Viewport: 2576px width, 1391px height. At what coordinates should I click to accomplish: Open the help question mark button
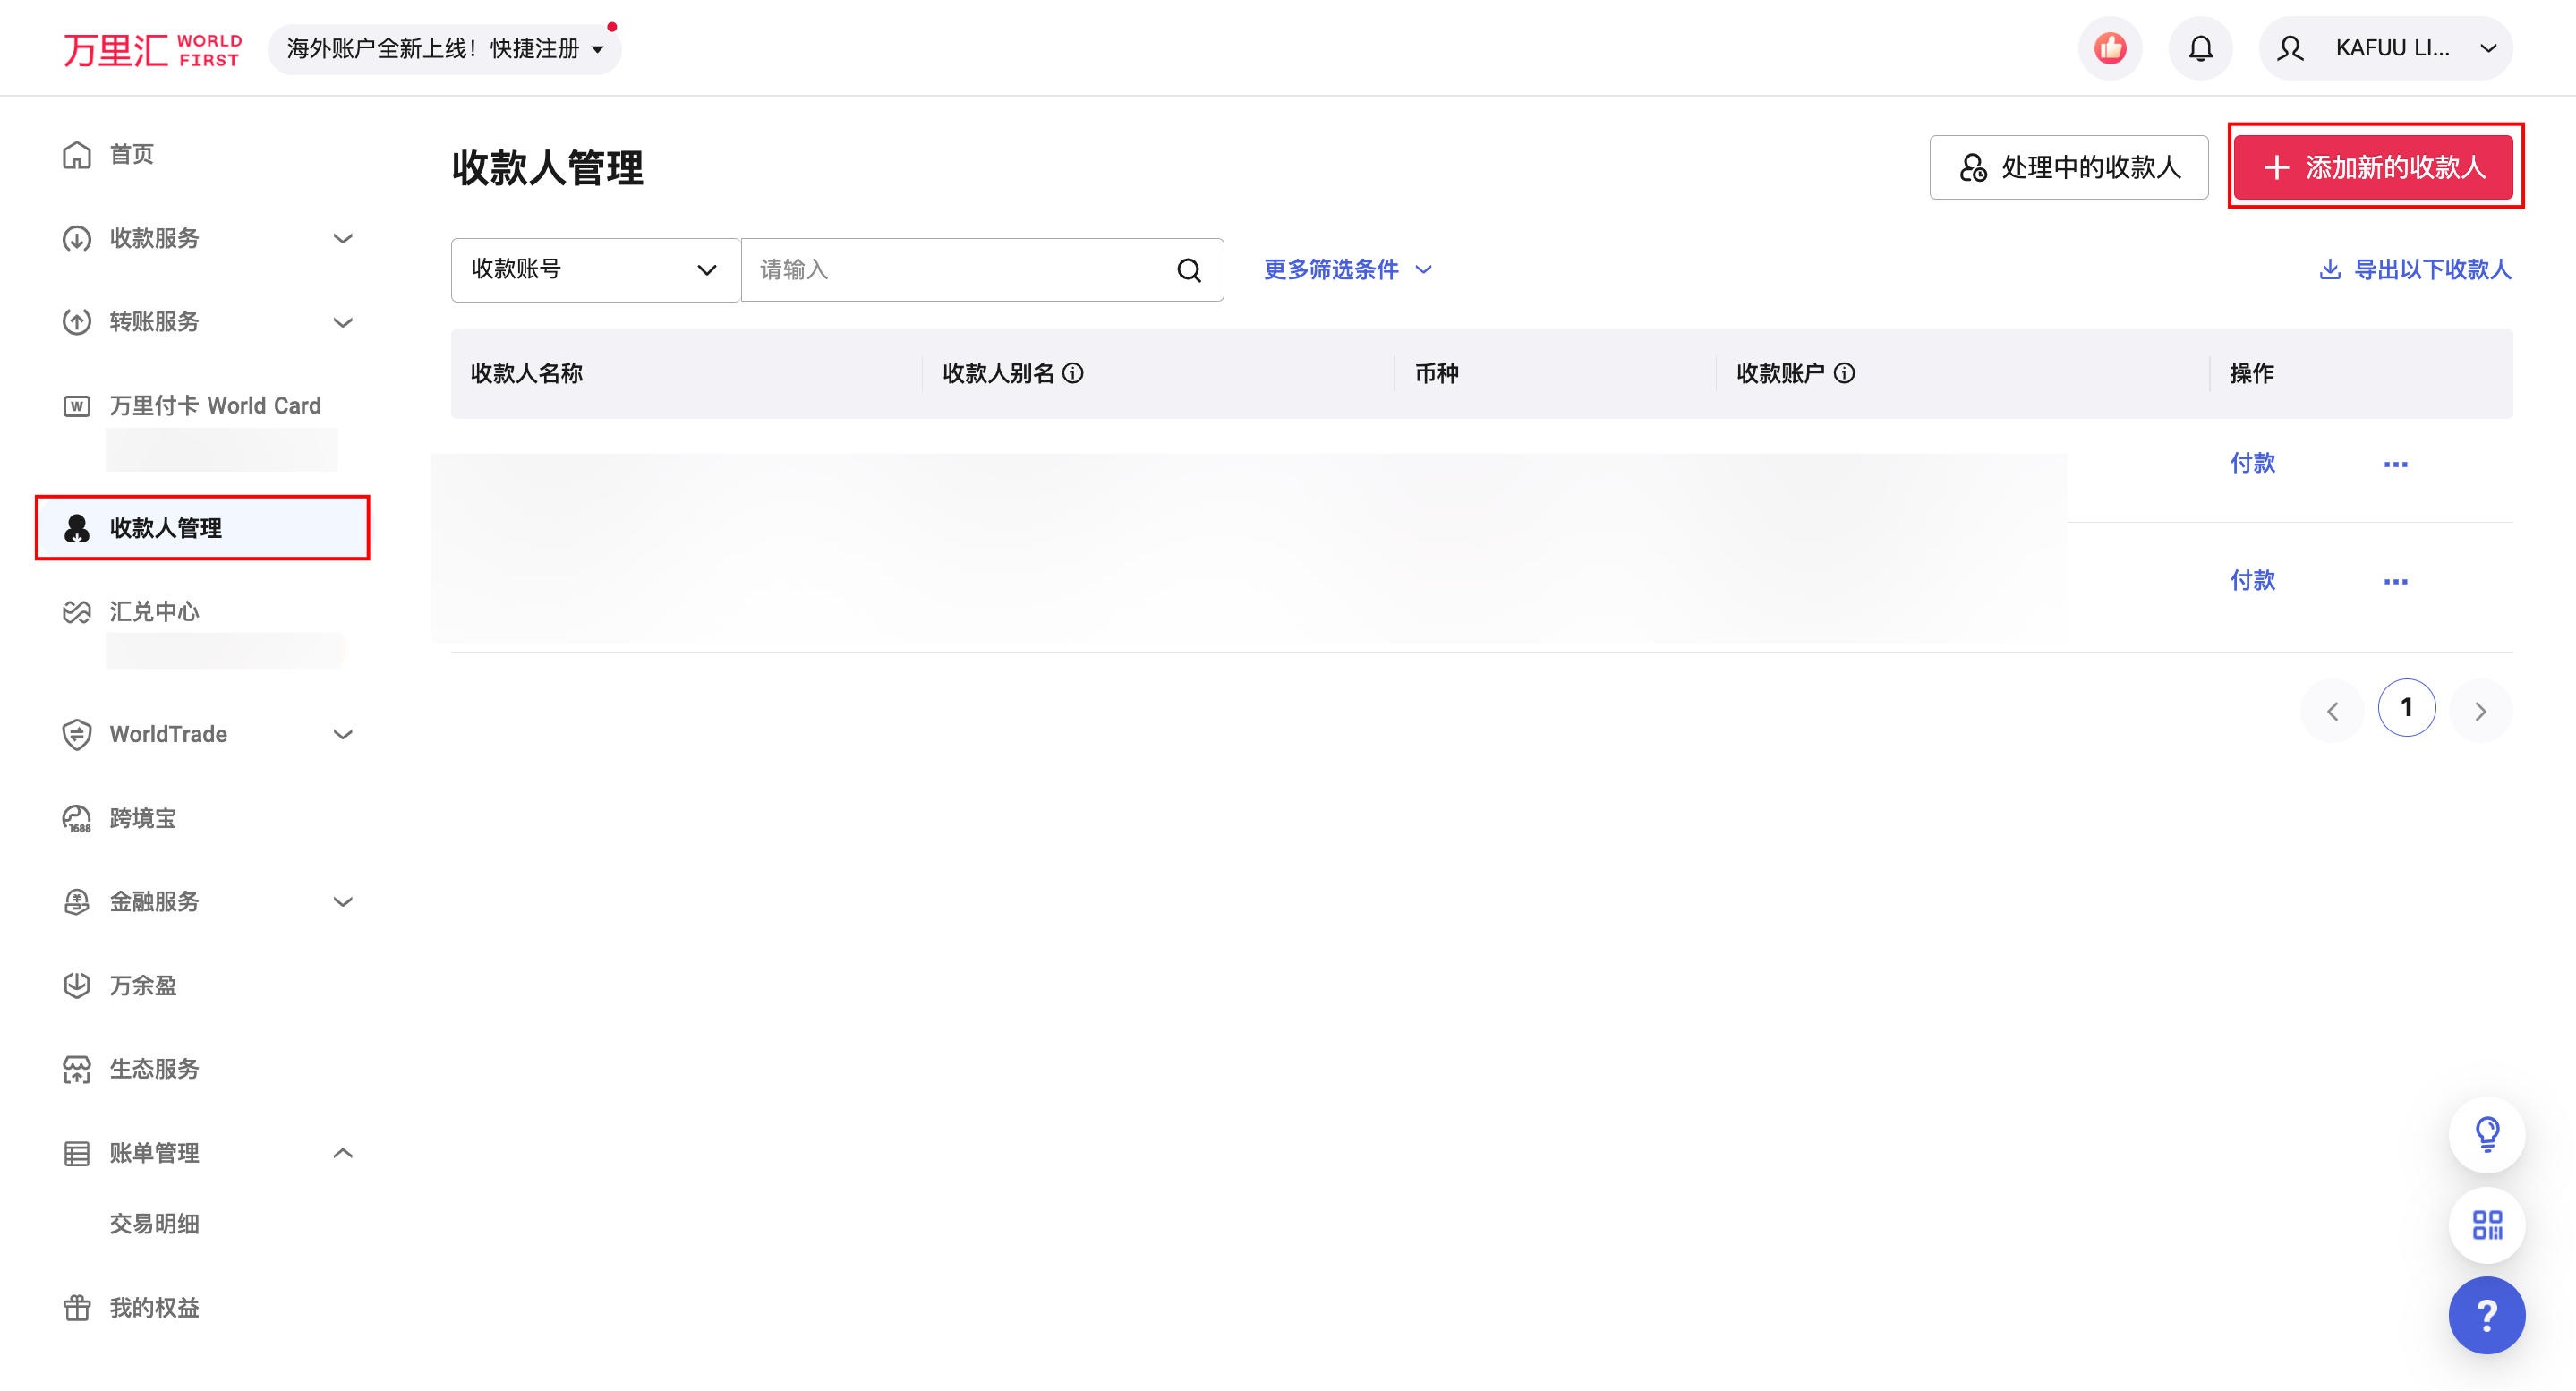(x=2487, y=1315)
